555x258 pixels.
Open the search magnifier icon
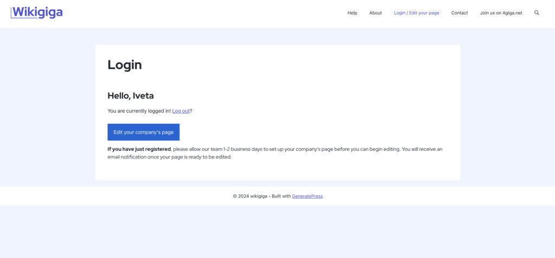tap(537, 13)
